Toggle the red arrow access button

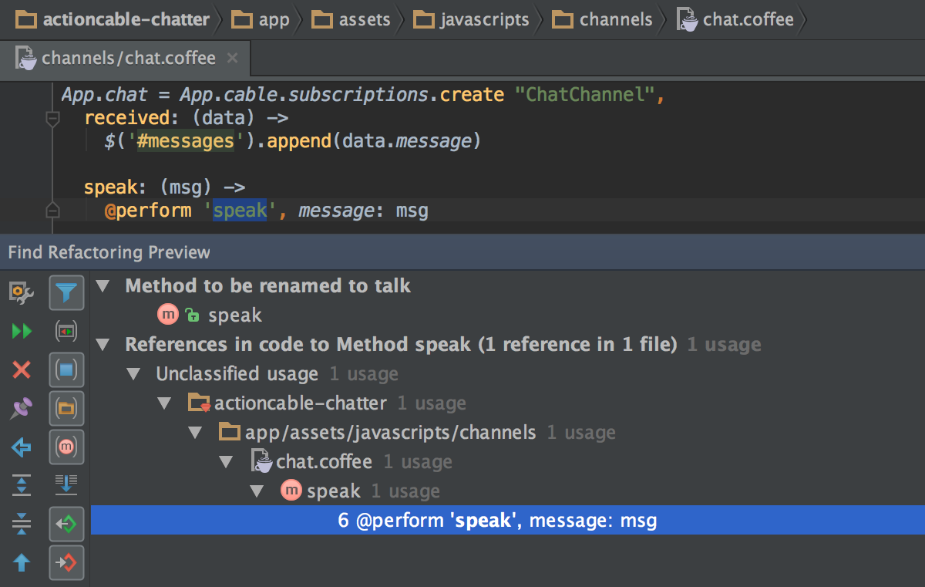(x=66, y=562)
